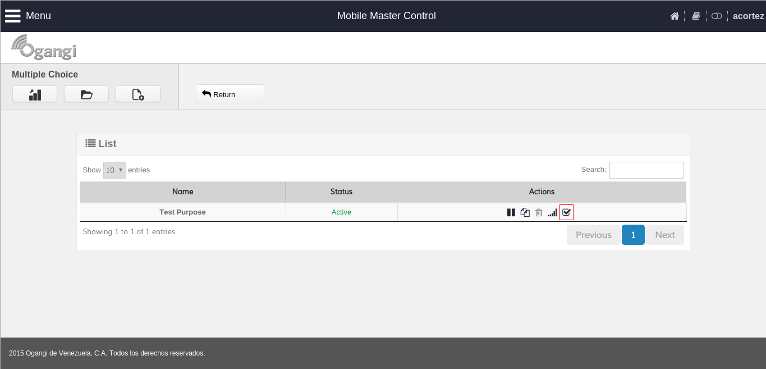
Task: Expand the Show entries dropdown
Action: click(x=114, y=170)
